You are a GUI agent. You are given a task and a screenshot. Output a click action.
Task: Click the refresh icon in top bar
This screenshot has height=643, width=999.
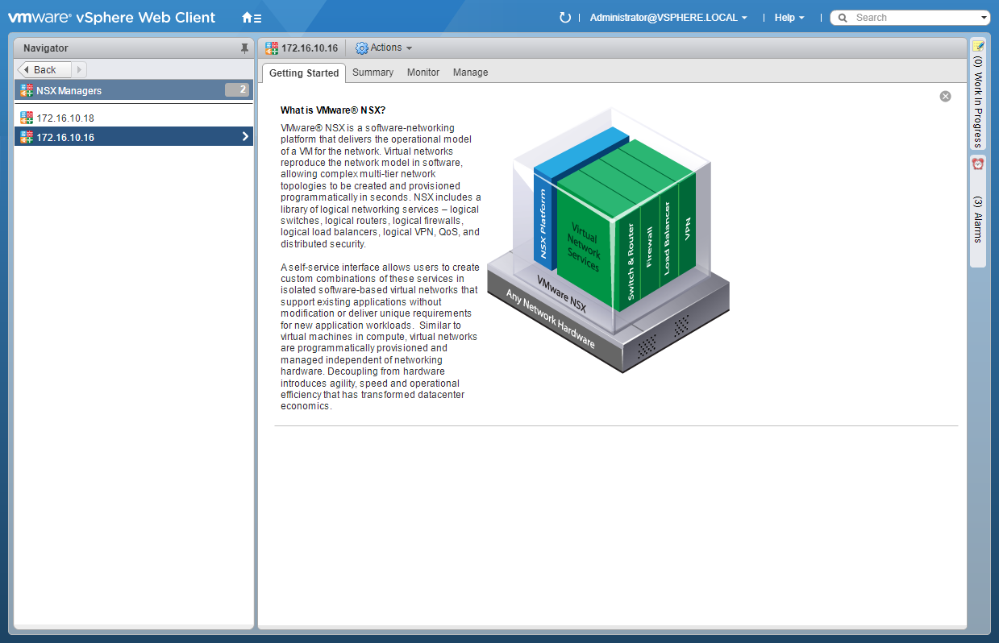click(x=564, y=18)
